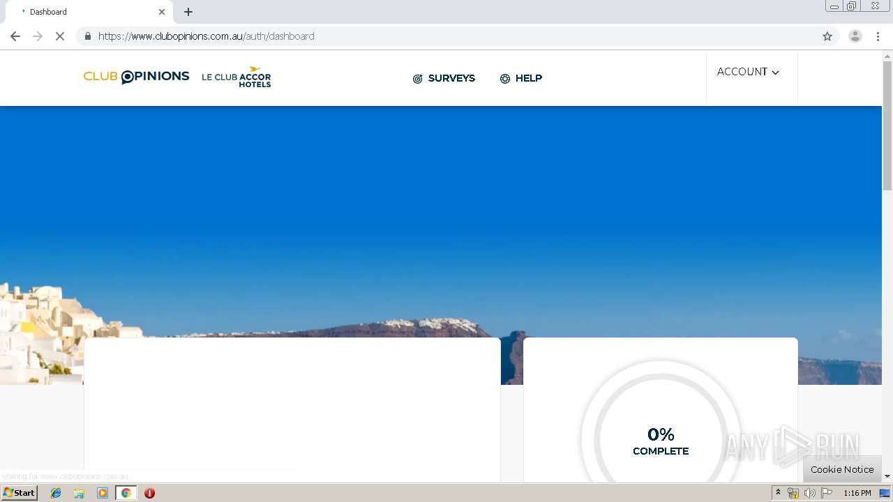Open the Windows Start menu

(20, 493)
